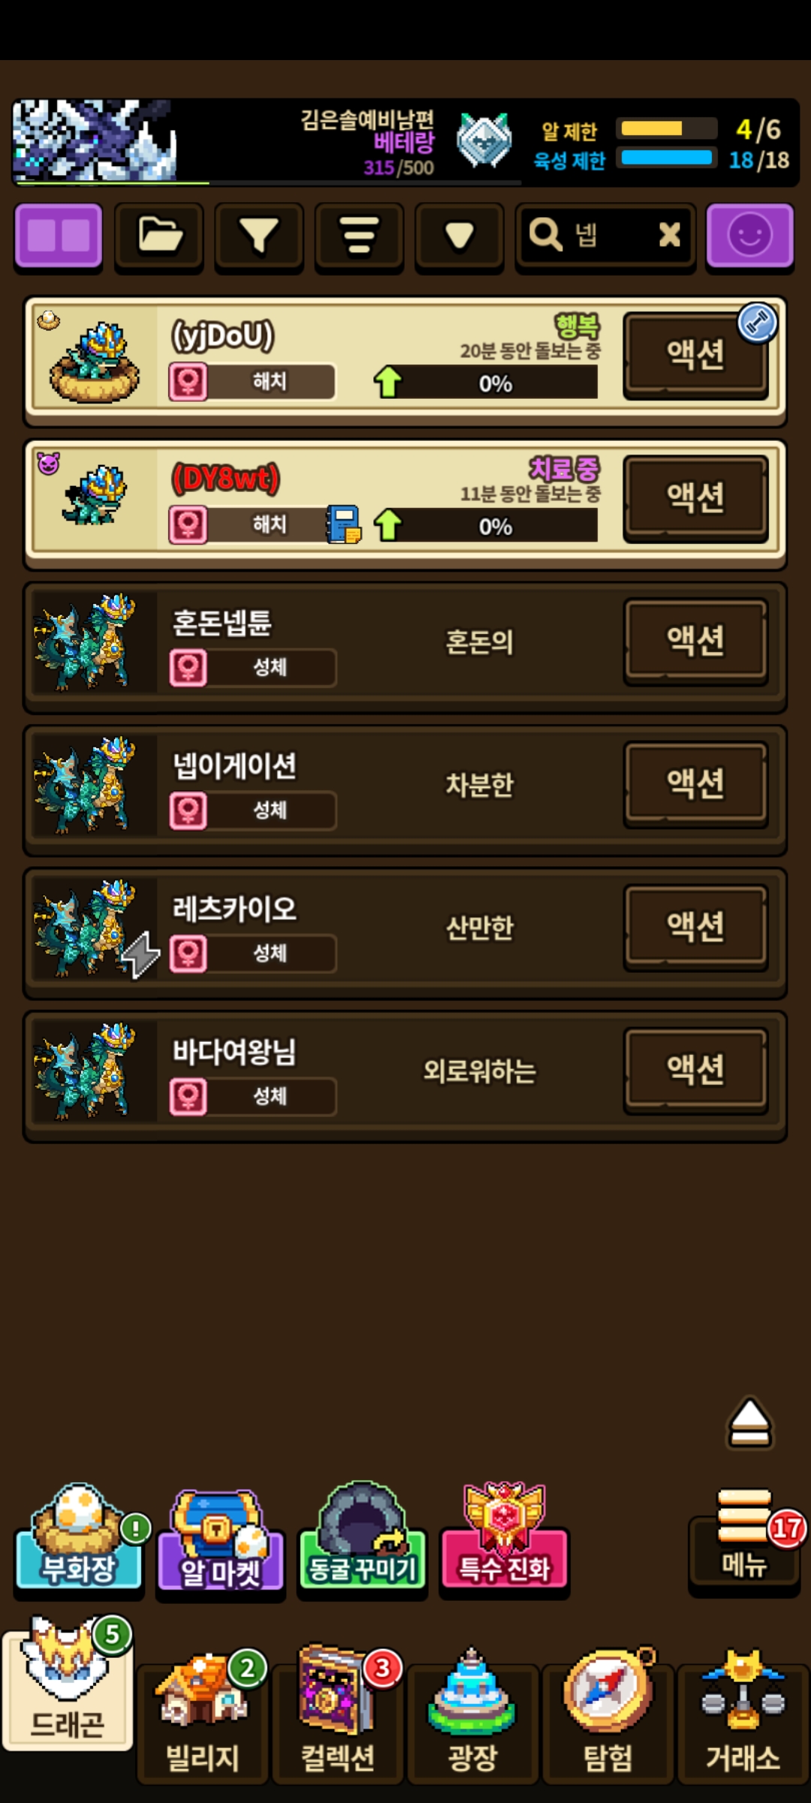The width and height of the screenshot is (811, 1803).
Task: Open the folder icon in toolbar
Action: [159, 237]
